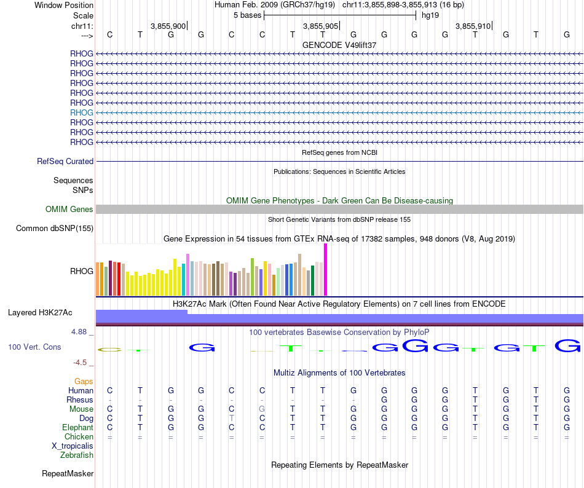Open the PhyloP Basewise Conservation title
The width and height of the screenshot is (584, 488).
click(x=339, y=332)
